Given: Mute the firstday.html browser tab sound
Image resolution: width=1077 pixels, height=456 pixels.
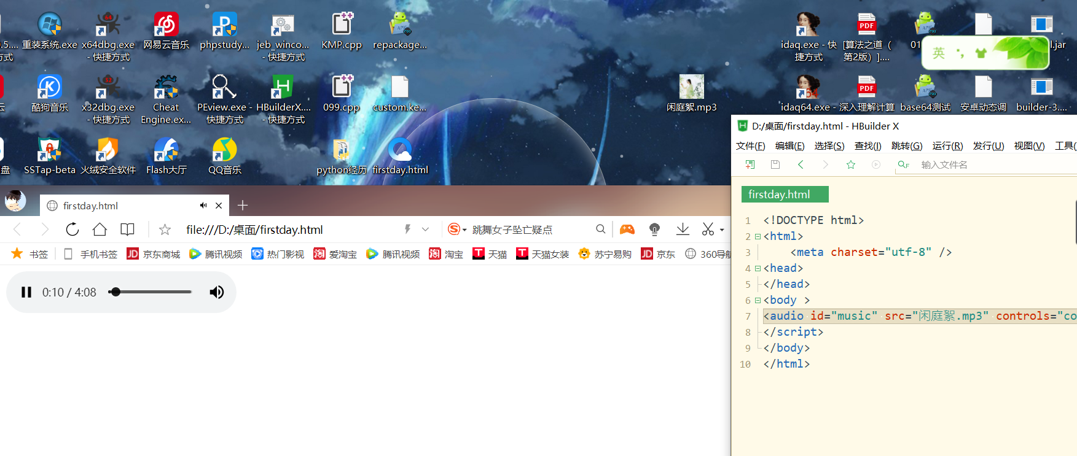Looking at the screenshot, I should click(x=203, y=206).
